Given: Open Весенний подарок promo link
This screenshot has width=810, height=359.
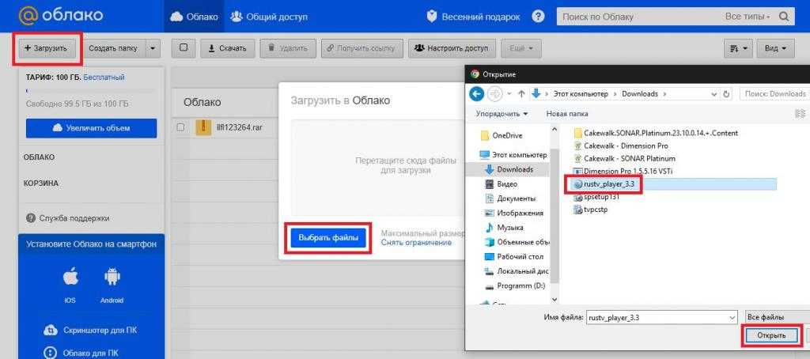Looking at the screenshot, I should 473,17.
